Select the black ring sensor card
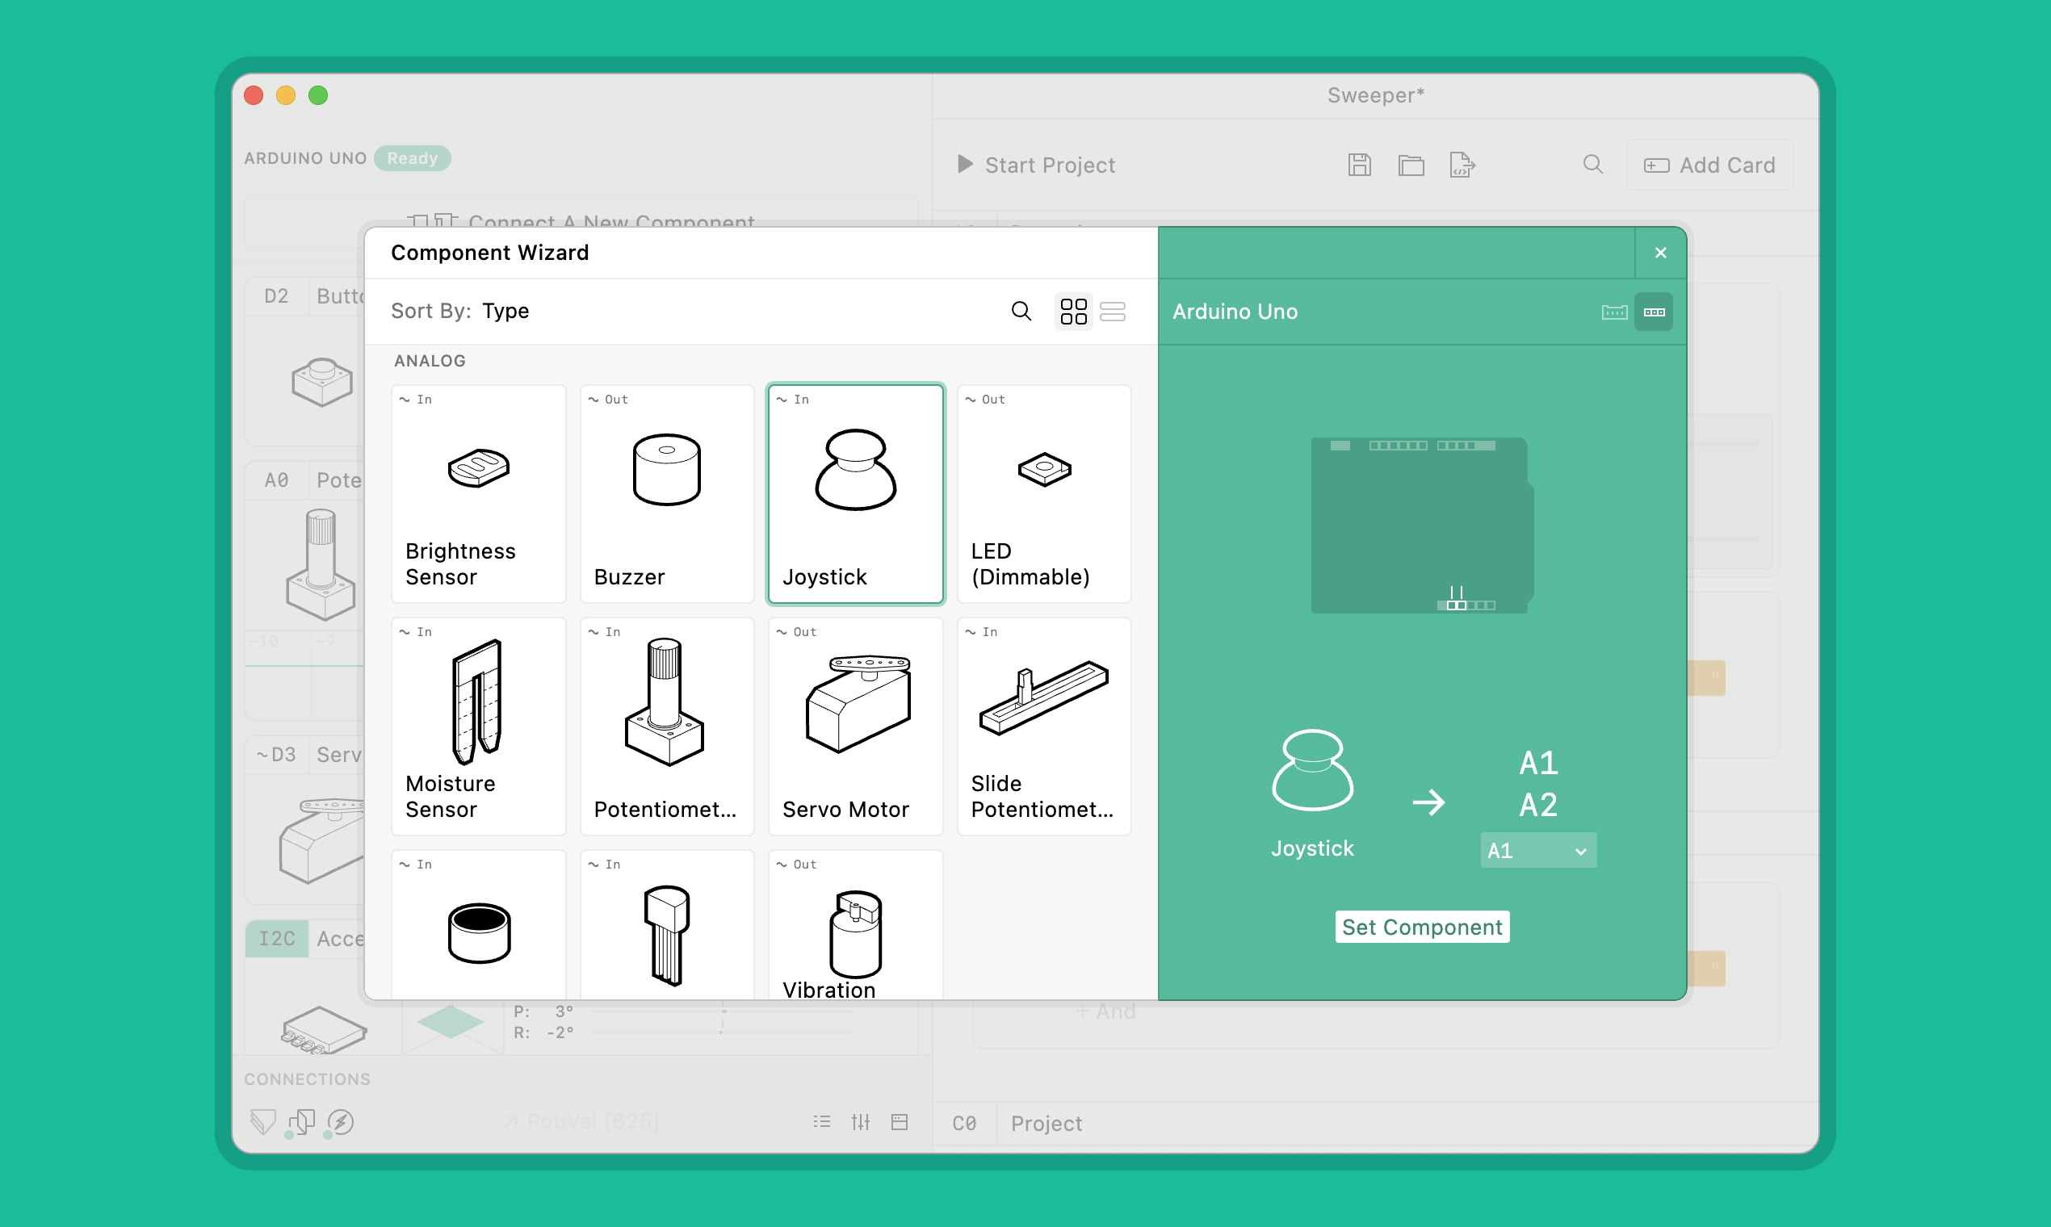2051x1227 pixels. (478, 924)
